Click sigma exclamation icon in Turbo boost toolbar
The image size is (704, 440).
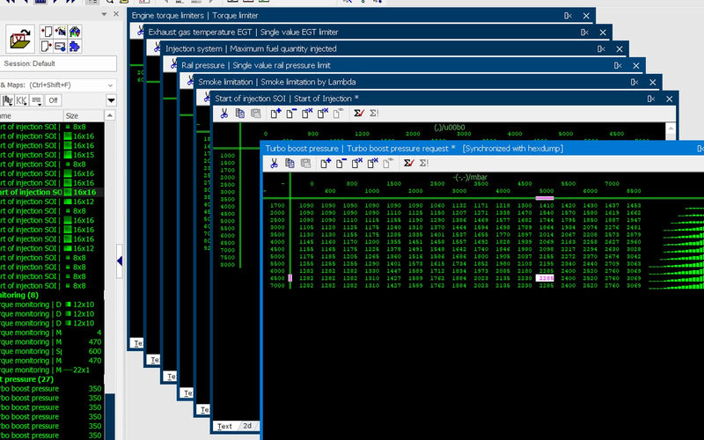point(424,164)
